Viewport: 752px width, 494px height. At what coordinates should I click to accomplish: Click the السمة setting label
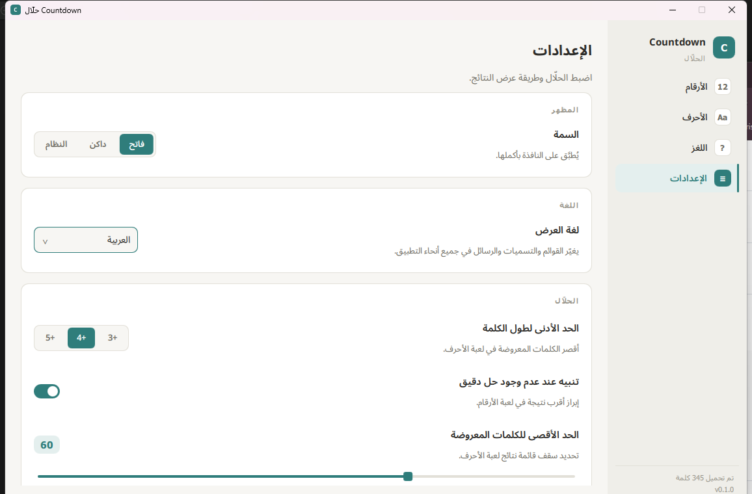(566, 135)
